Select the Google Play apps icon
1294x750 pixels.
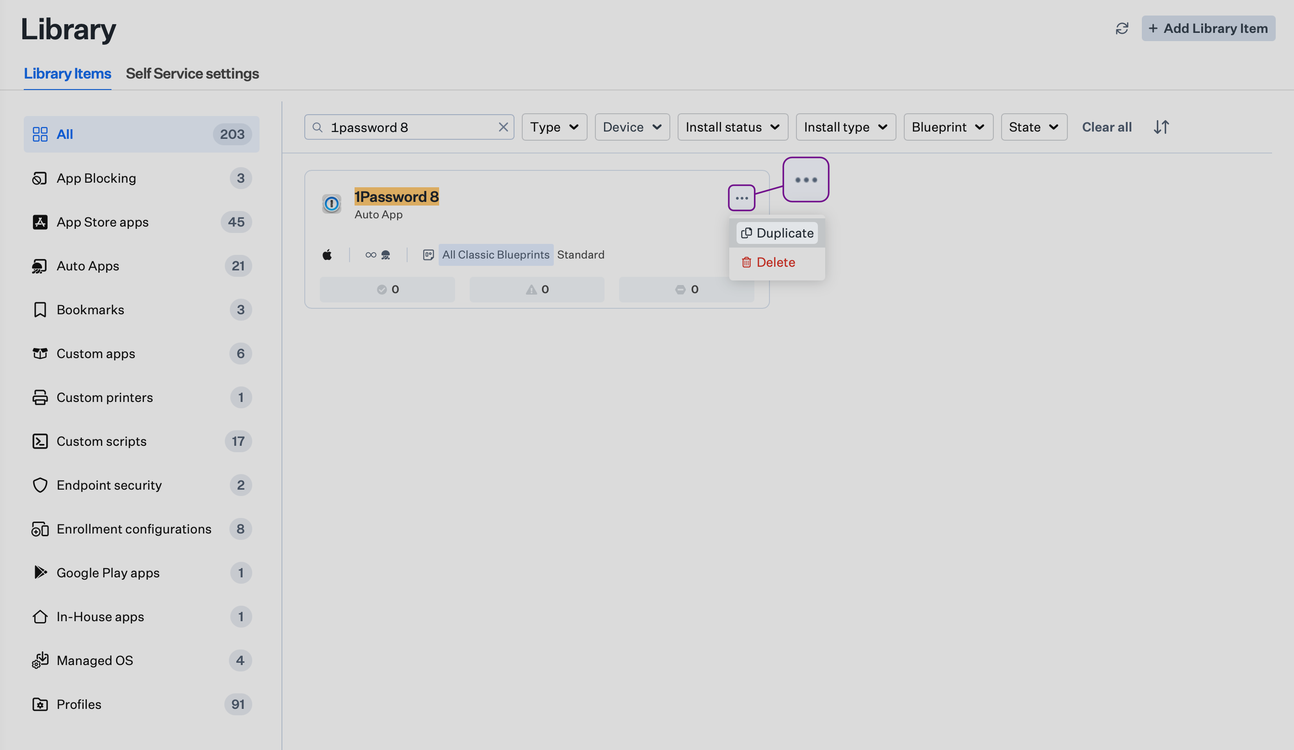(40, 572)
